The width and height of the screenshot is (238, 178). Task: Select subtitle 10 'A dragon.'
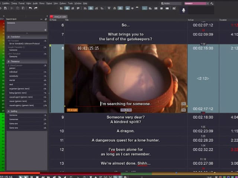(126, 131)
